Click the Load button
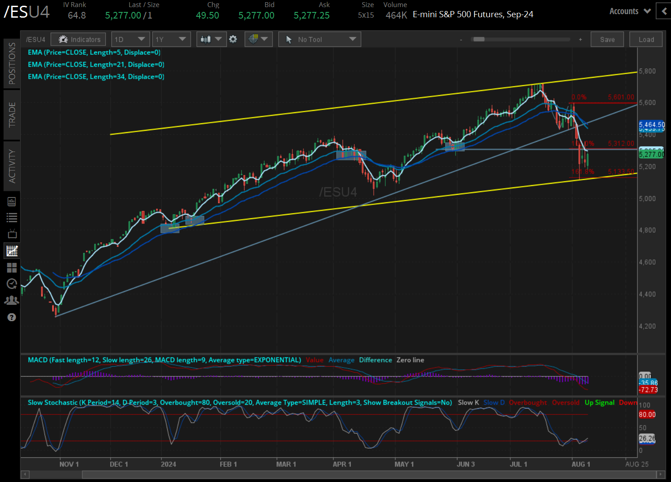 click(646, 39)
